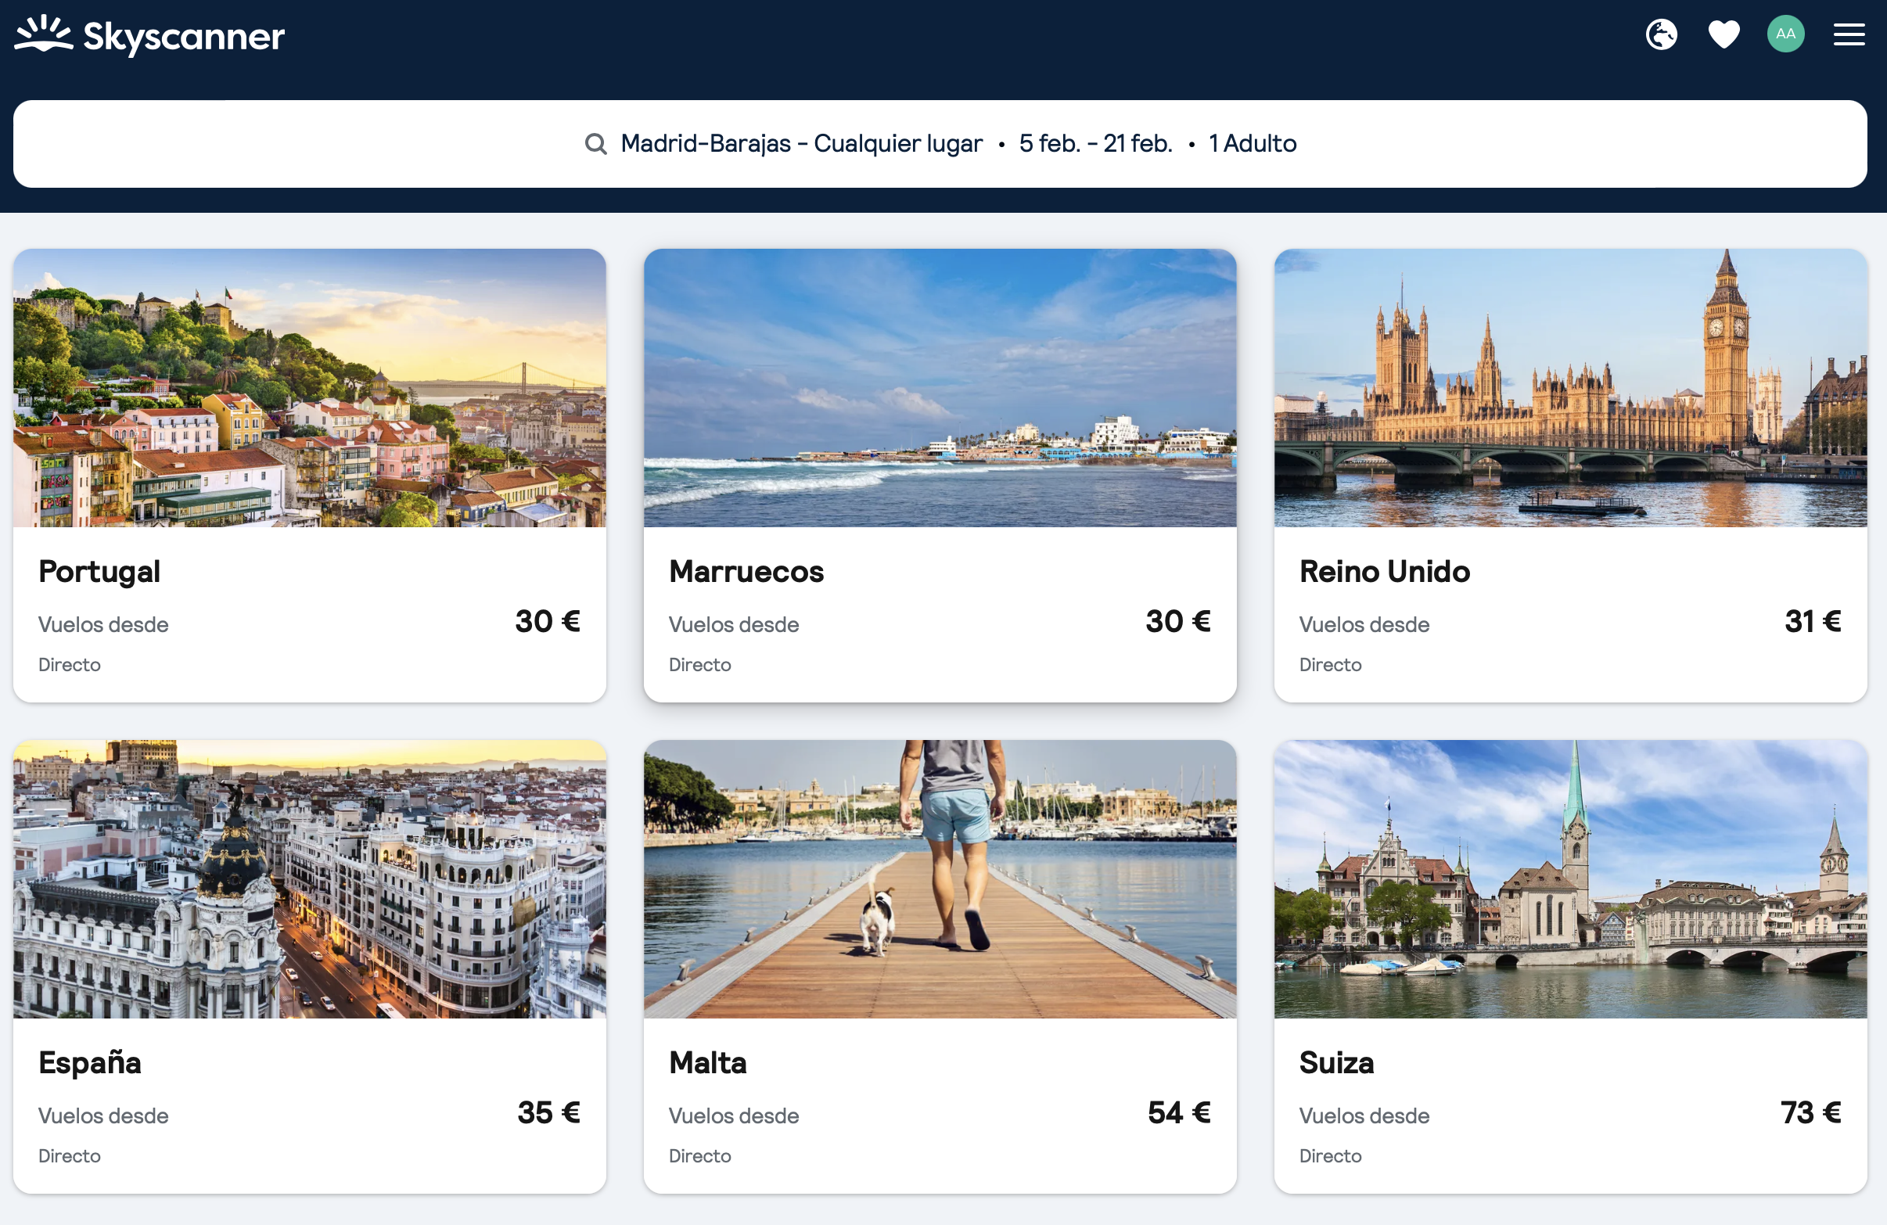This screenshot has width=1887, height=1225.
Task: Click 'Directo' on the España card
Action: pyautogui.click(x=69, y=1155)
